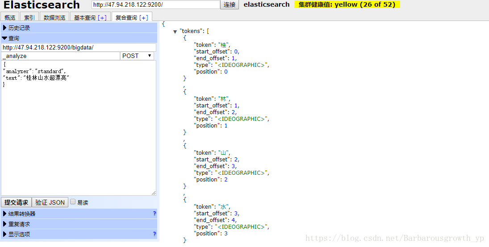The height and width of the screenshot is (247, 489).
Task: Open help for 显示选项
Action: [155, 234]
